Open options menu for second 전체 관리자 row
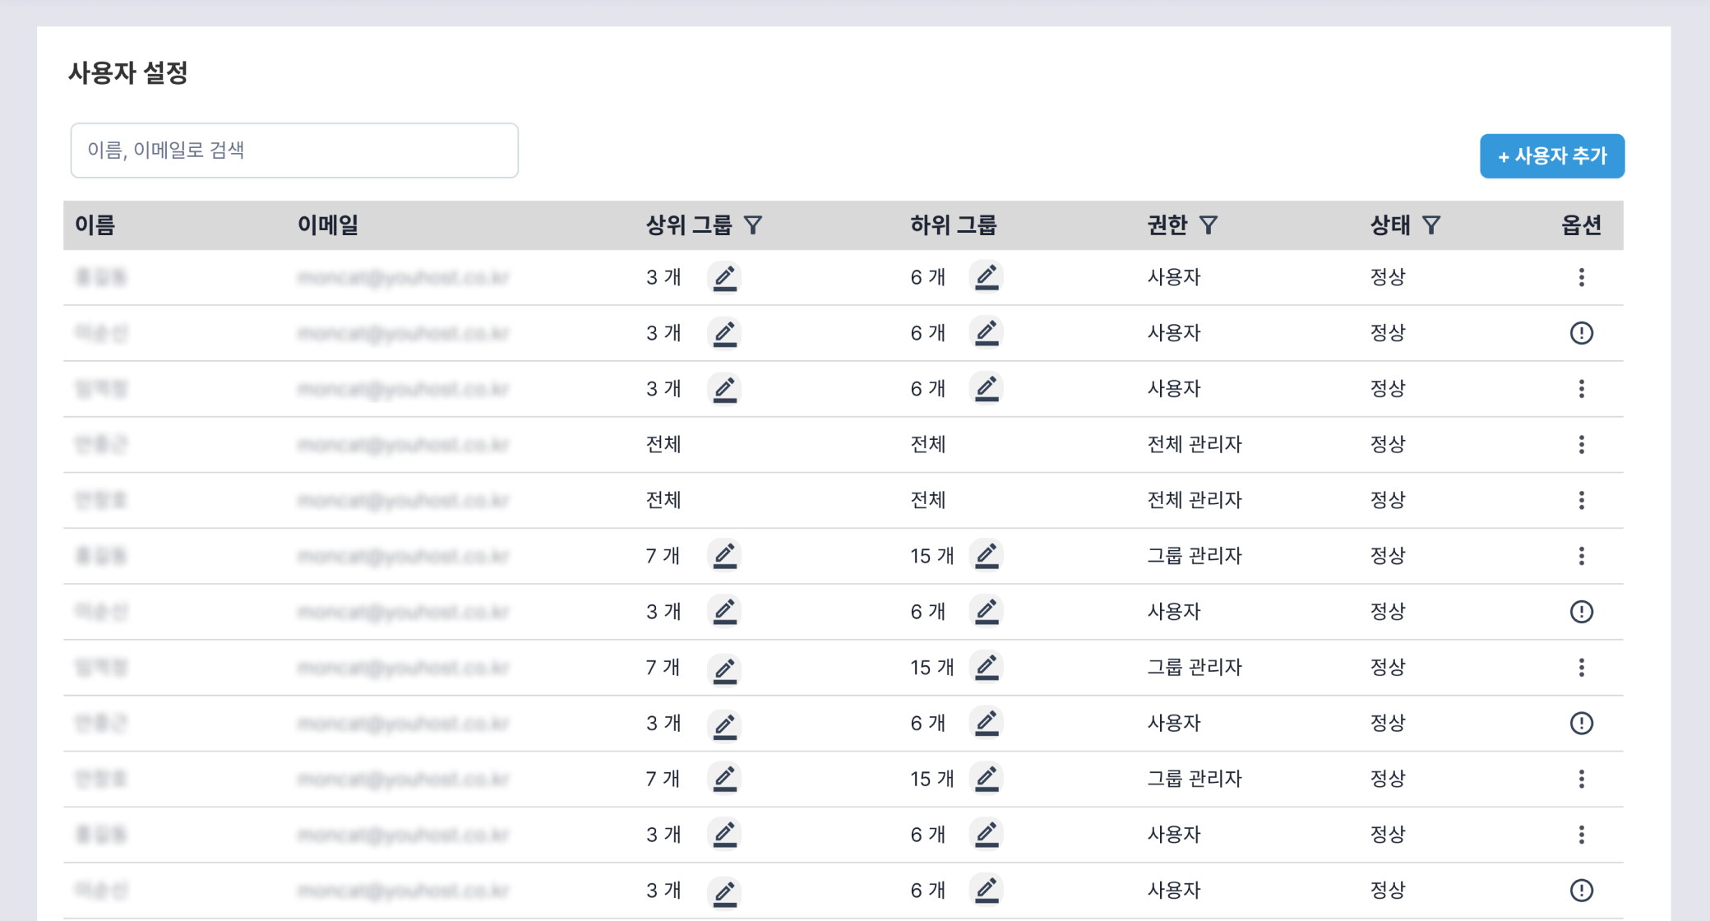1710x921 pixels. click(1581, 501)
